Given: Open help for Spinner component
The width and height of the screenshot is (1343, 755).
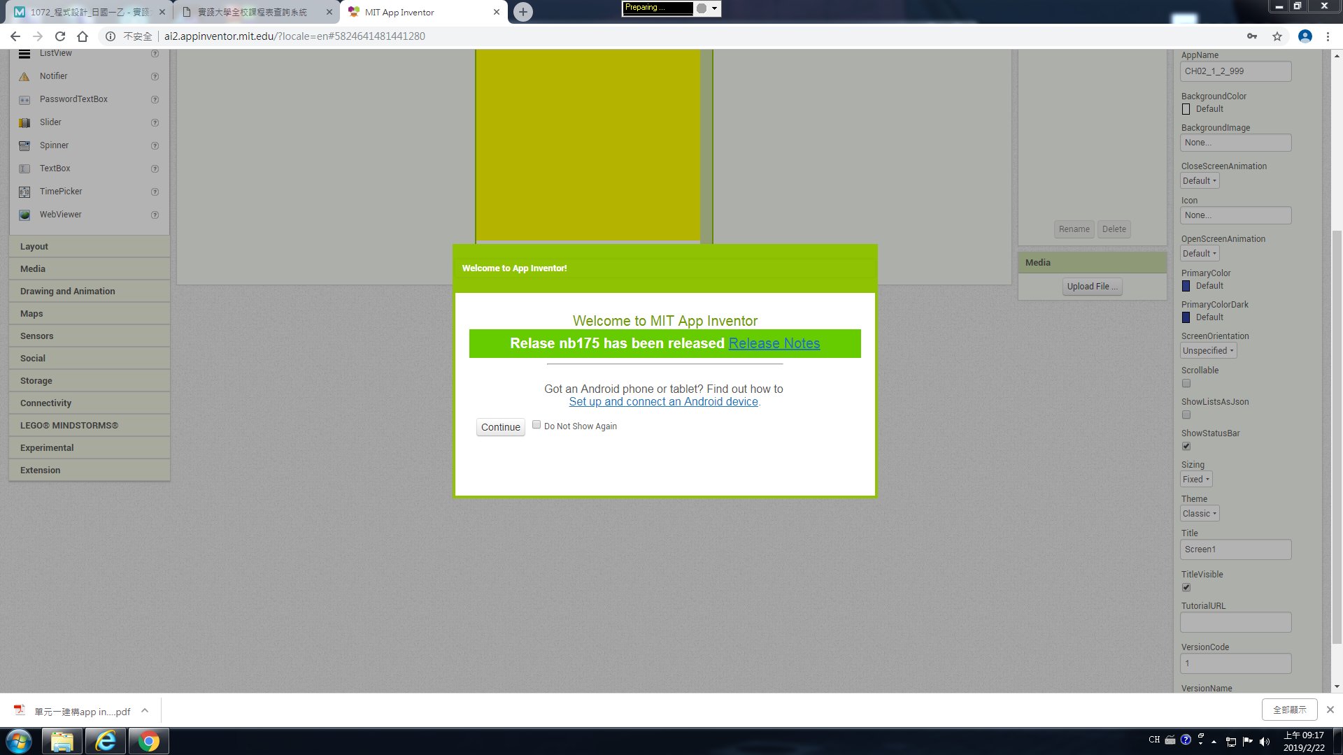Looking at the screenshot, I should [x=155, y=146].
